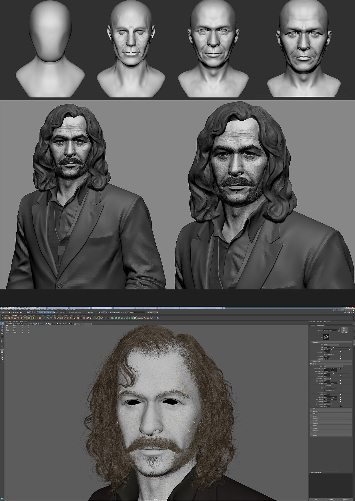Click the Undo arrow in status line

pos(20,312)
